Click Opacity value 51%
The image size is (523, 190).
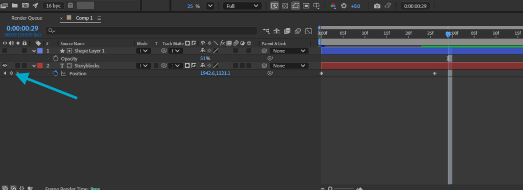pyautogui.click(x=205, y=58)
